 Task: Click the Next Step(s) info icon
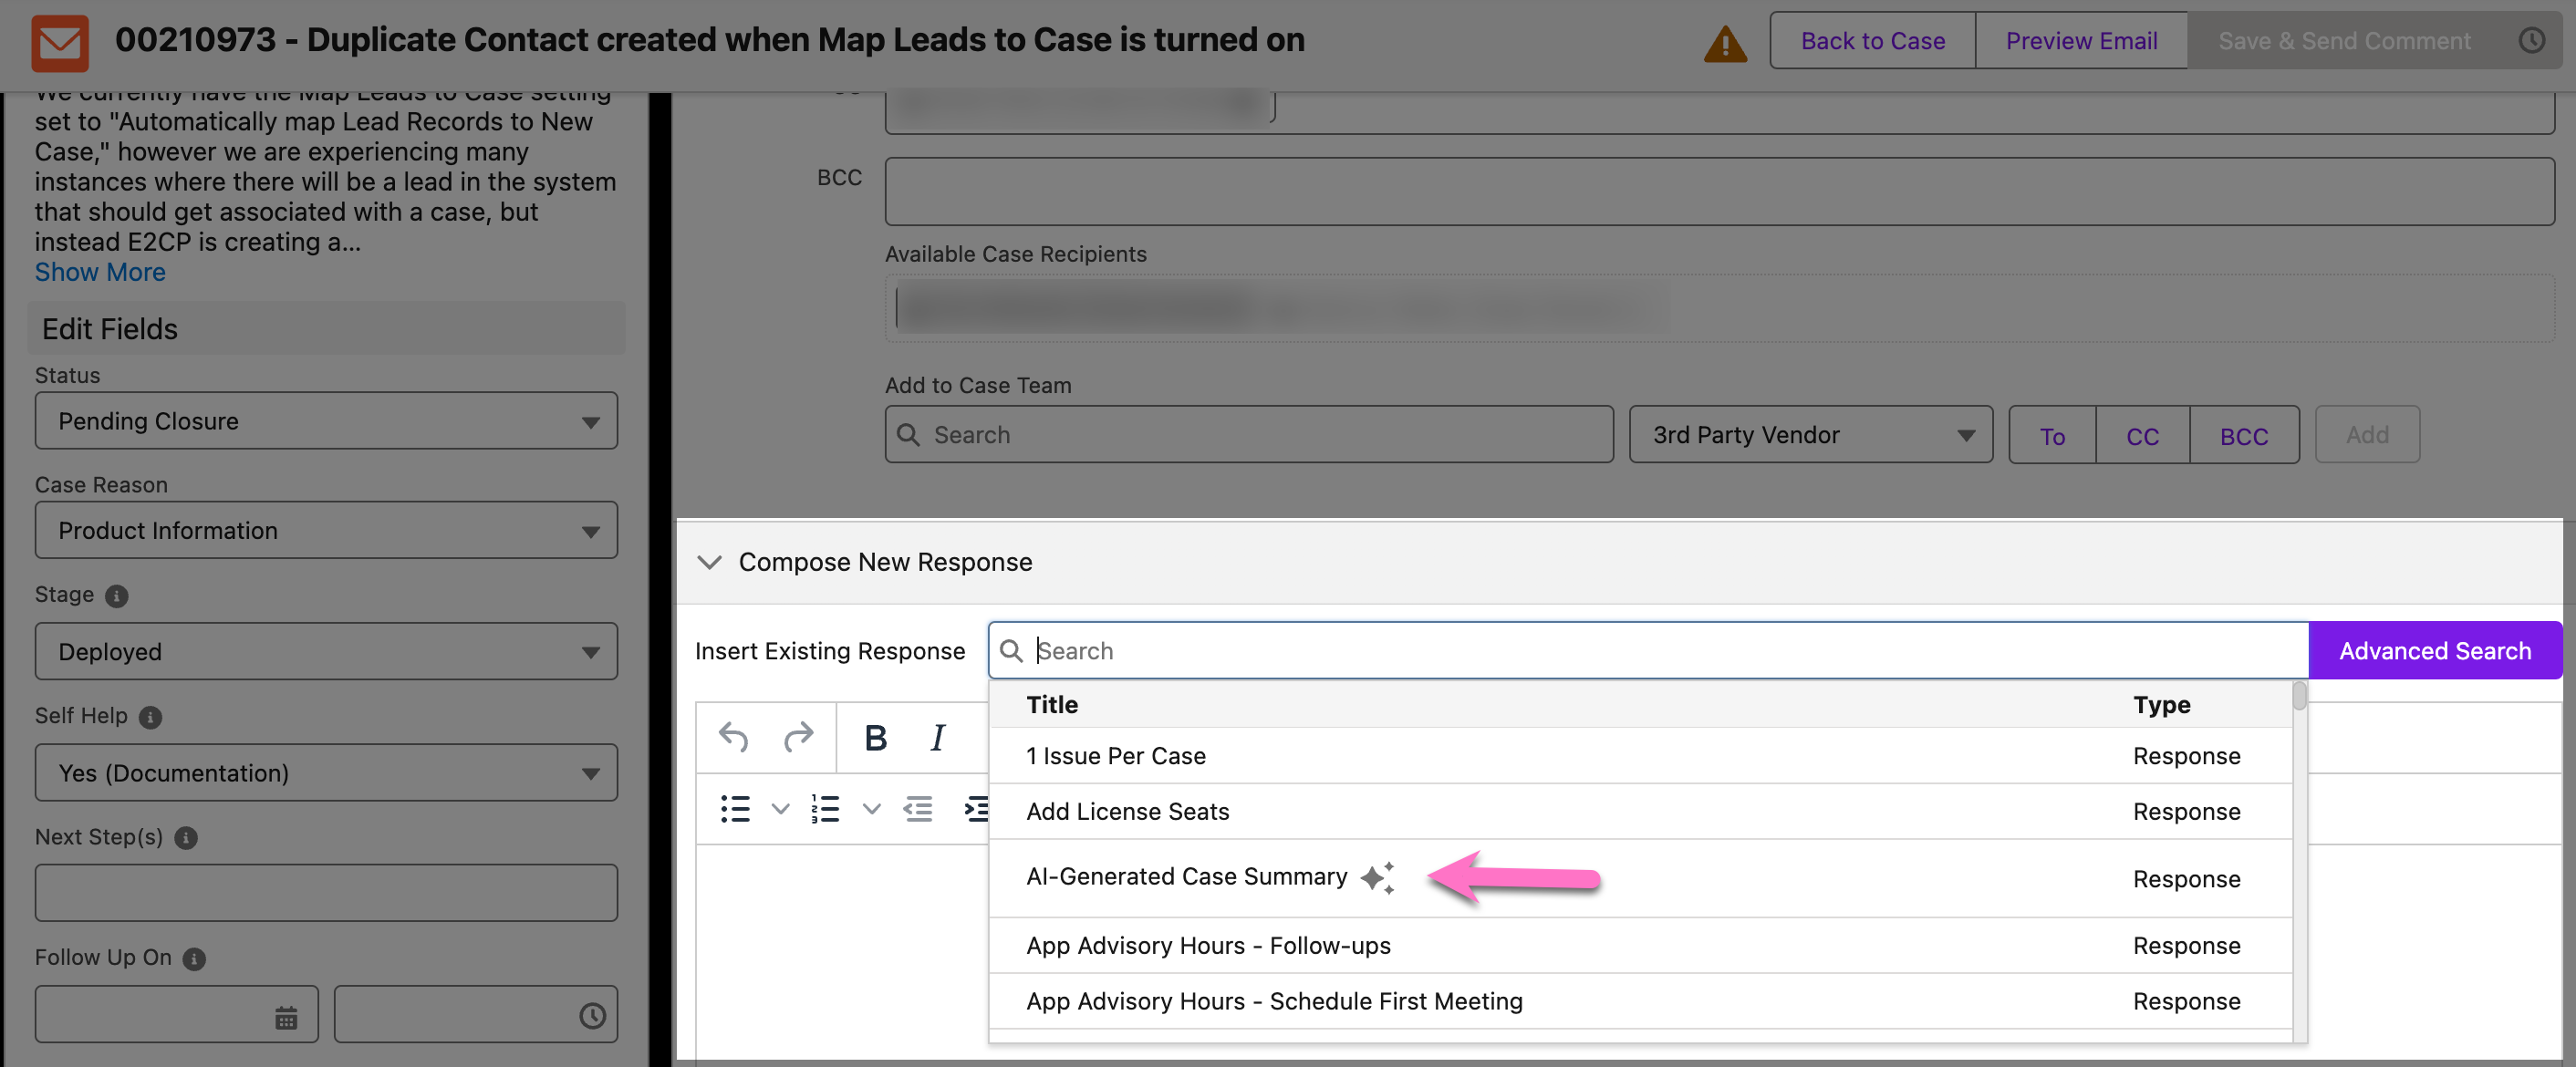click(186, 838)
